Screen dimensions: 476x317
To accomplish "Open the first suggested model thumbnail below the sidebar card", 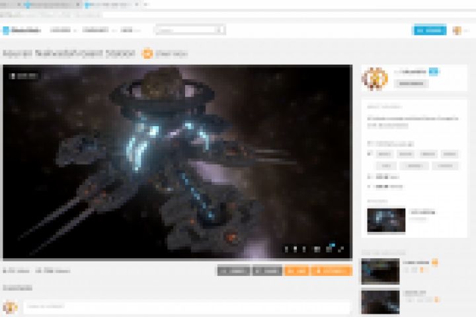I will (x=380, y=271).
